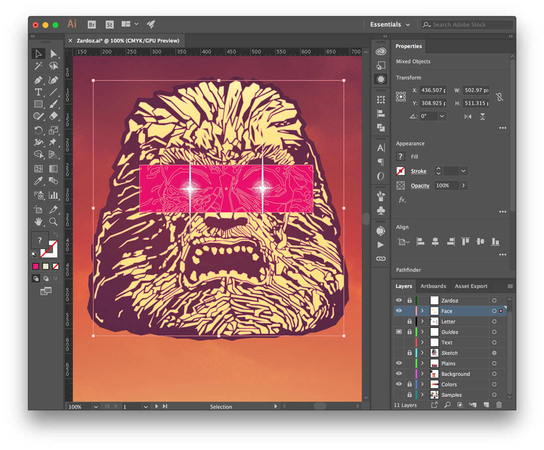The height and width of the screenshot is (450, 544).
Task: Click the Stroke link
Action: point(418,171)
